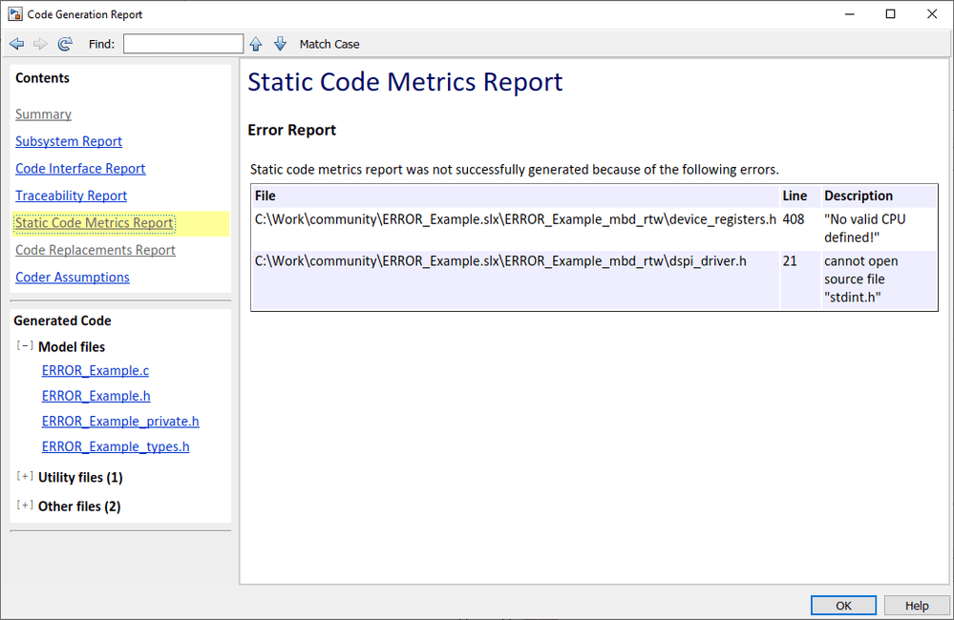Click inside the Find text field
Viewport: 954px width, 620px height.
(x=182, y=43)
